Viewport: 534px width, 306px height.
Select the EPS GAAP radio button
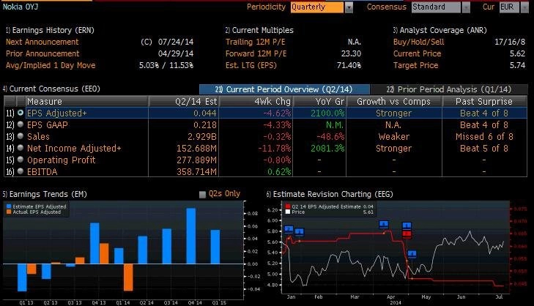(x=21, y=124)
